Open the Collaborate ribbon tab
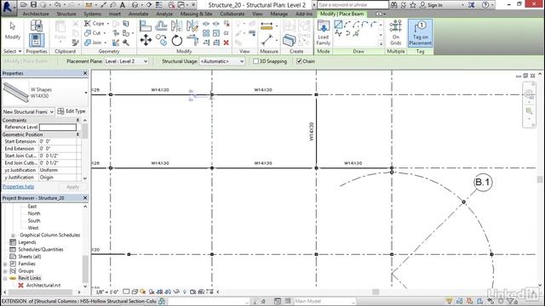The width and height of the screenshot is (545, 306). click(232, 14)
